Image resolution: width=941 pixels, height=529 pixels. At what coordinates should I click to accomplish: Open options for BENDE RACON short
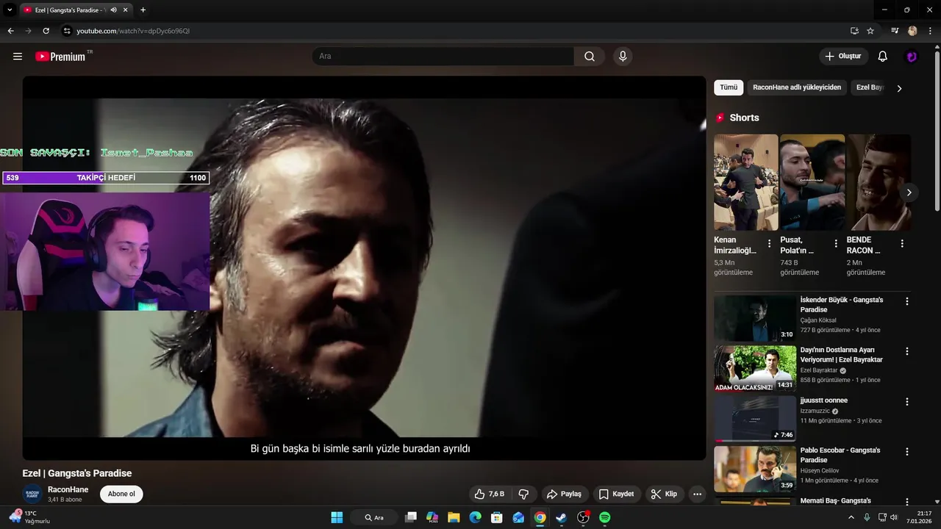902,243
